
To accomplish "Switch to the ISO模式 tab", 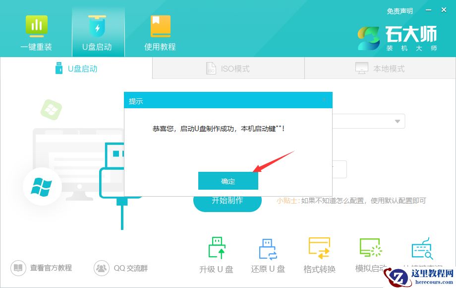I will coord(228,68).
